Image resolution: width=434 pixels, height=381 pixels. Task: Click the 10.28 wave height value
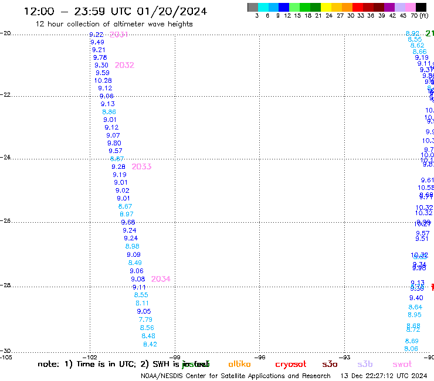[103, 80]
